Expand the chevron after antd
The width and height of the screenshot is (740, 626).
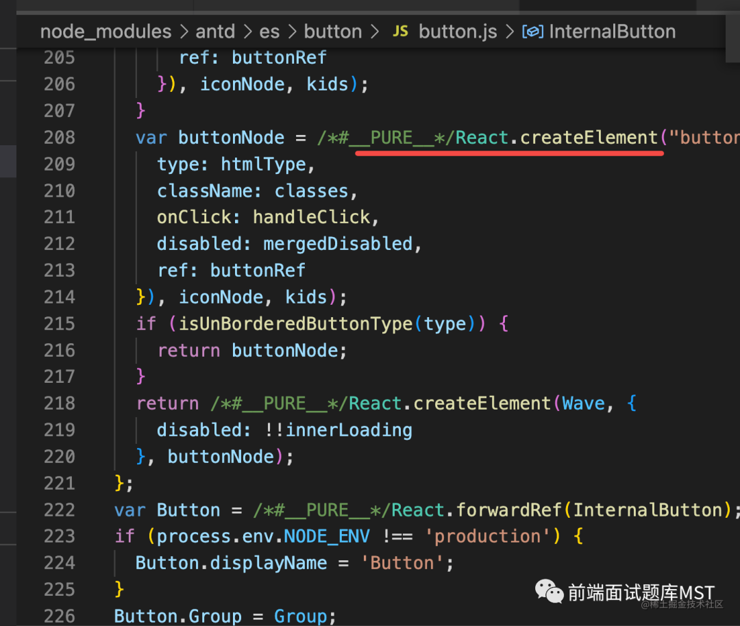(x=247, y=32)
